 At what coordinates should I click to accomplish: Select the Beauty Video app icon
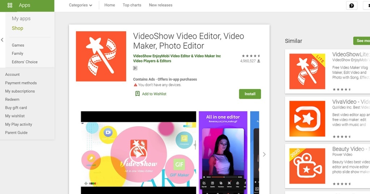click(x=307, y=166)
